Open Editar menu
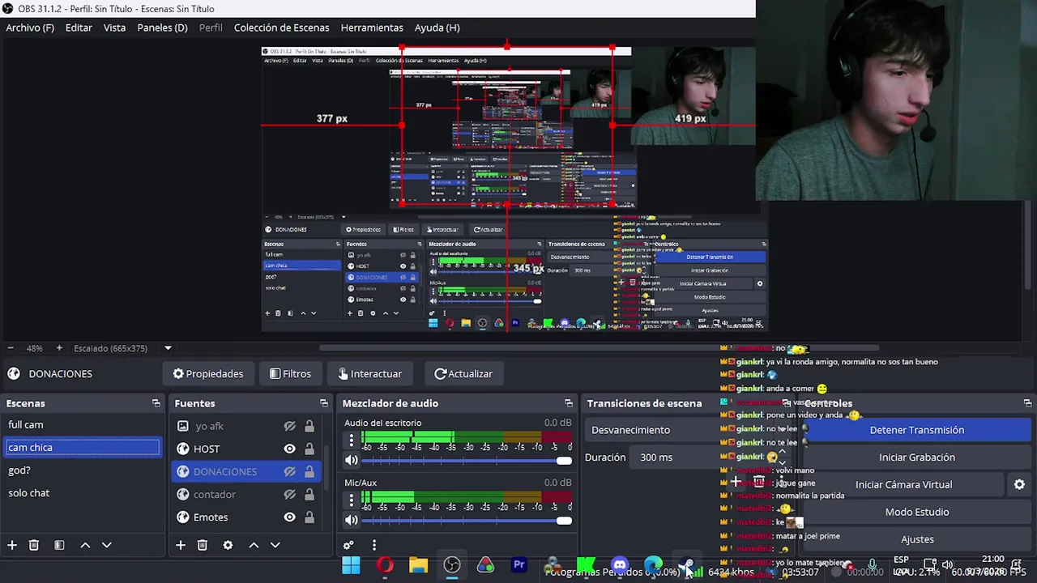 (79, 28)
